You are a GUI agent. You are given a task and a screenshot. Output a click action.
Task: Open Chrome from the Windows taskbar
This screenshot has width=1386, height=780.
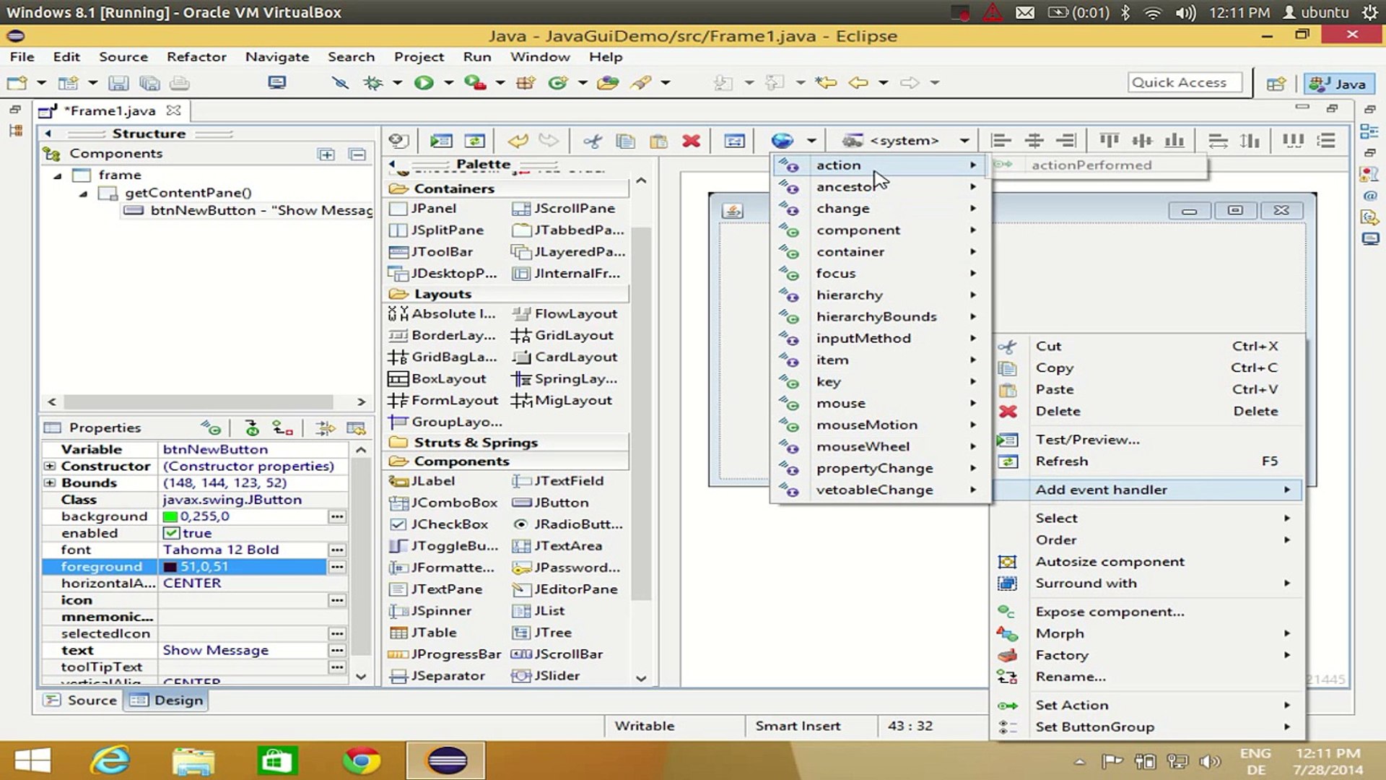coord(361,760)
